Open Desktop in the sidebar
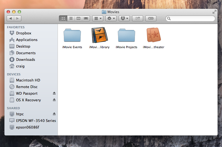This screenshot has width=222, height=147. [x=31, y=46]
